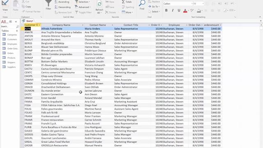Toggle Italic formatting
This screenshot has height=148, width=263.
coord(173,10)
